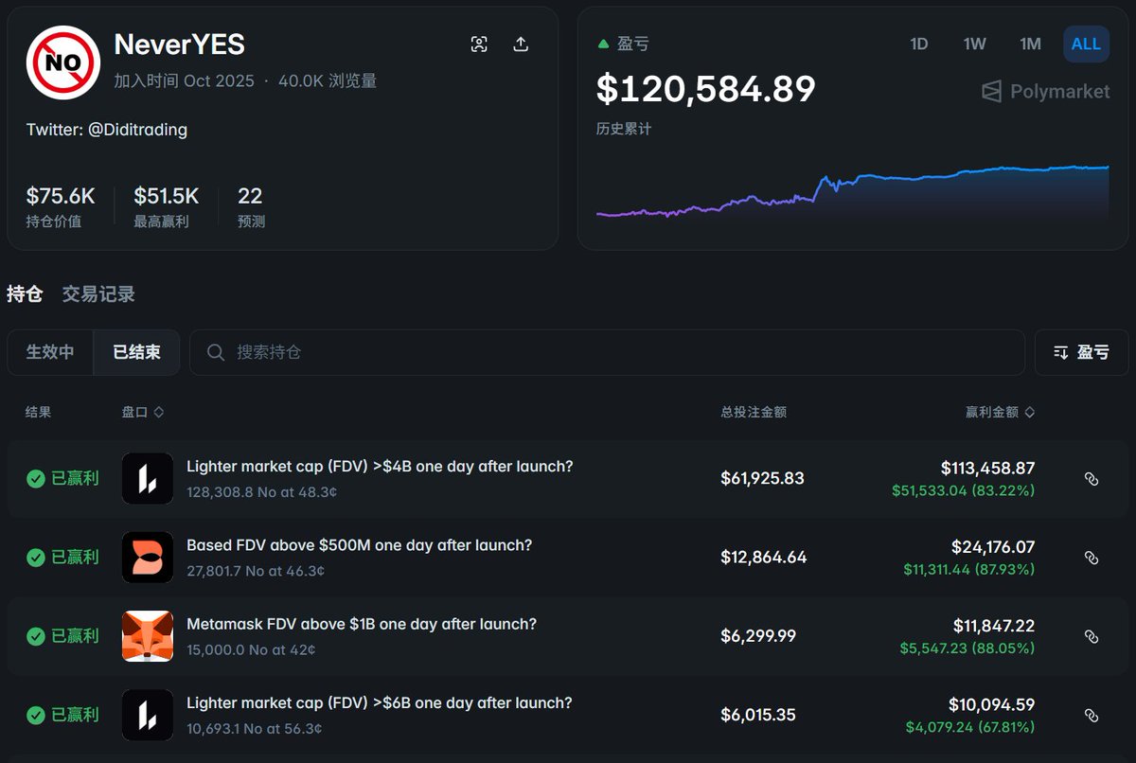
Task: Toggle the 生效中 positions filter
Action: (50, 352)
